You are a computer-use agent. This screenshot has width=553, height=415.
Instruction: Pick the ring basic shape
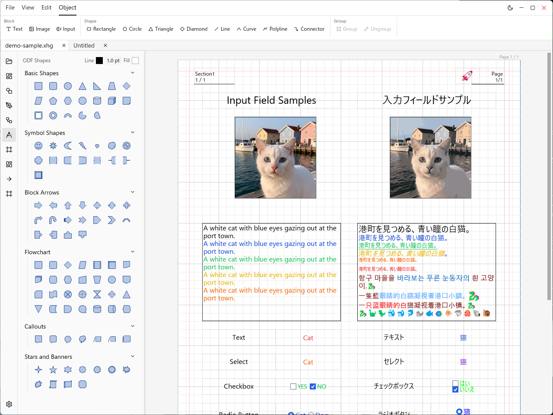[x=53, y=115]
